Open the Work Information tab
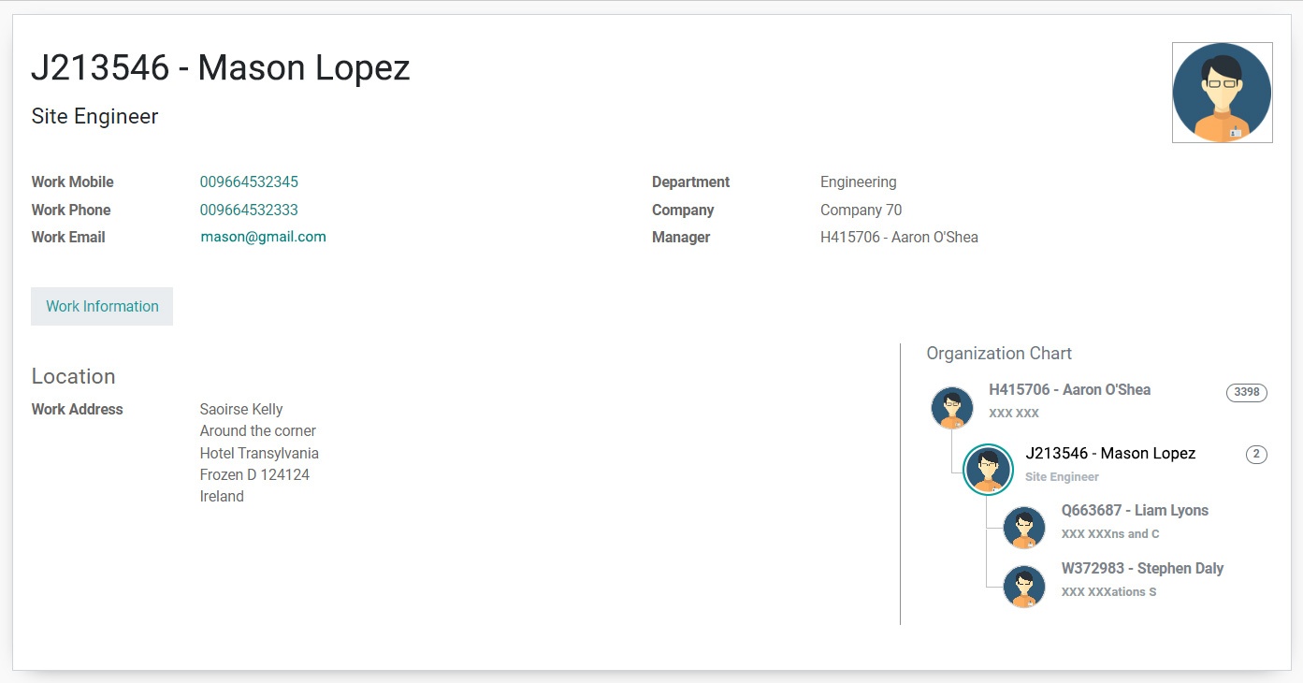 [x=102, y=306]
